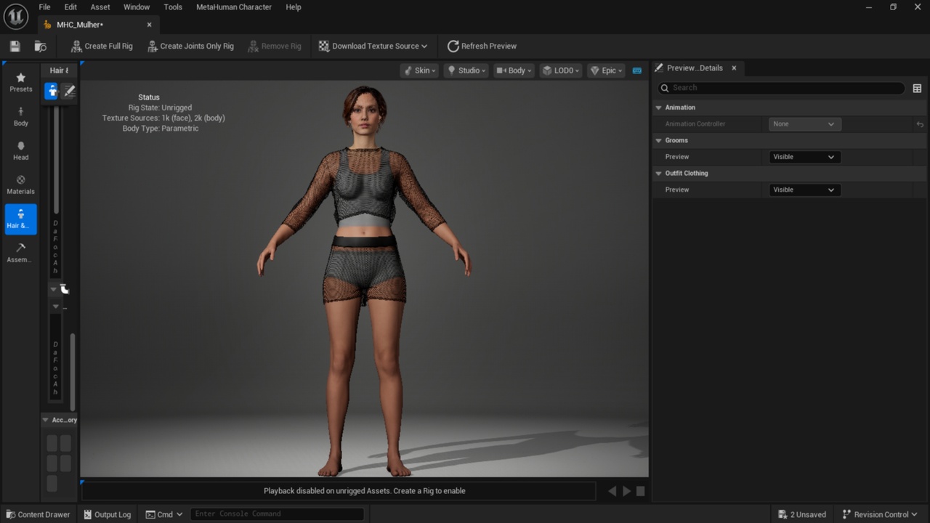The image size is (930, 523).
Task: Select the Preview Details tab
Action: 695,68
